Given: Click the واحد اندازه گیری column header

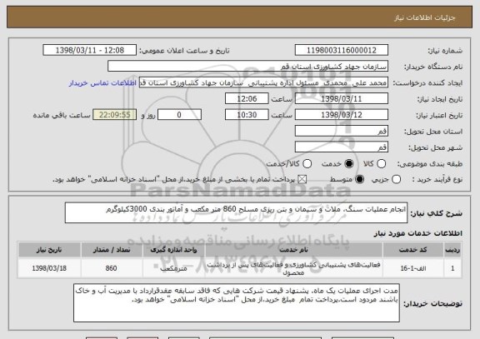Looking at the screenshot, I should point(173,250).
